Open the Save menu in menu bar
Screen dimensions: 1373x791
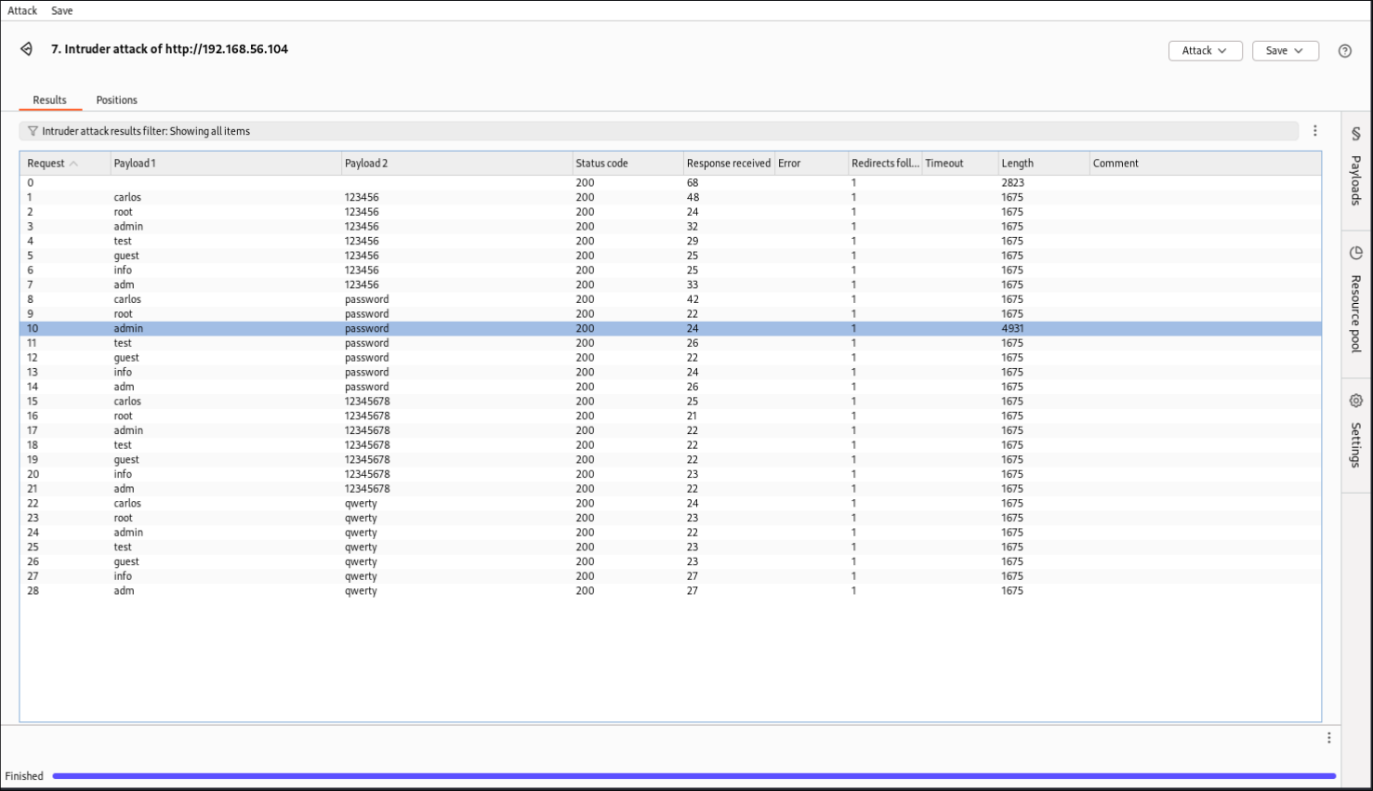(x=62, y=10)
